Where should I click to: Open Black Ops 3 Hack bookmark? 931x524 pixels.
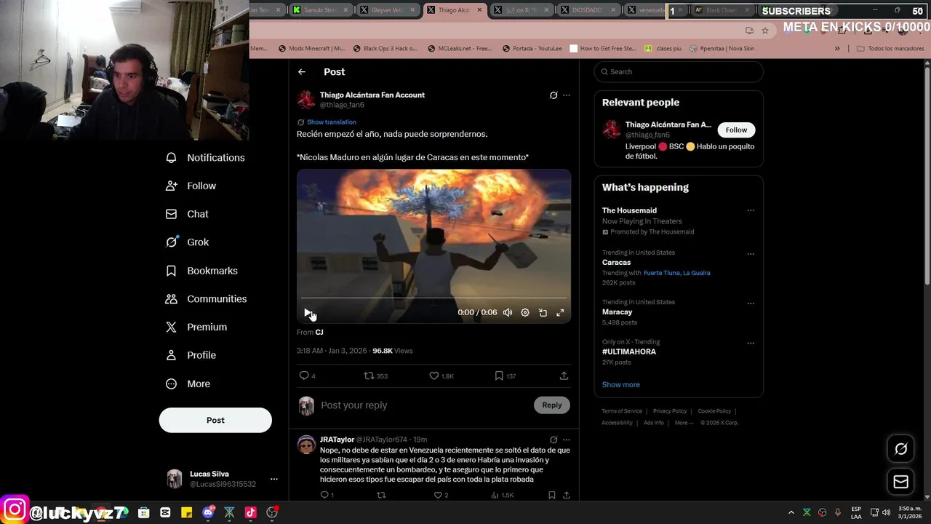coord(385,49)
